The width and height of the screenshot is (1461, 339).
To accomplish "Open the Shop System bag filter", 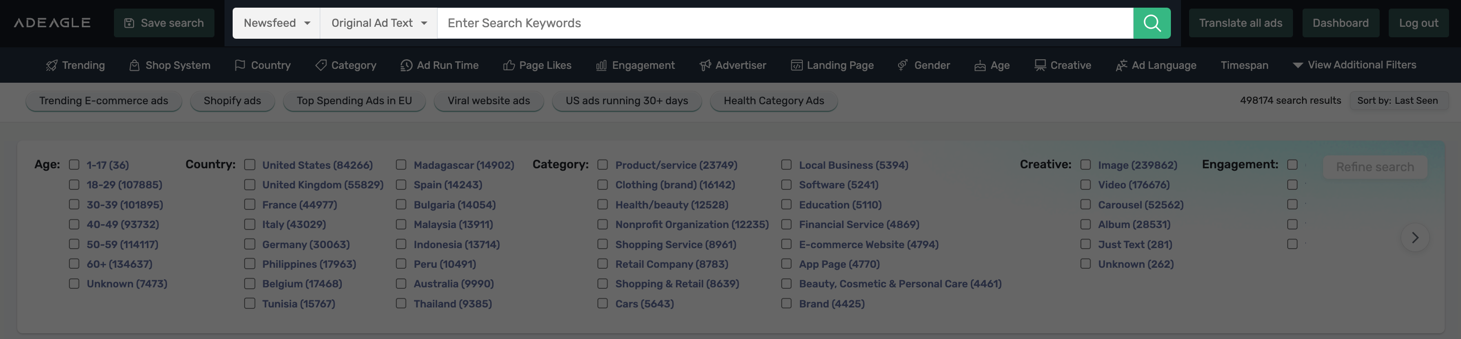I will pyautogui.click(x=169, y=65).
